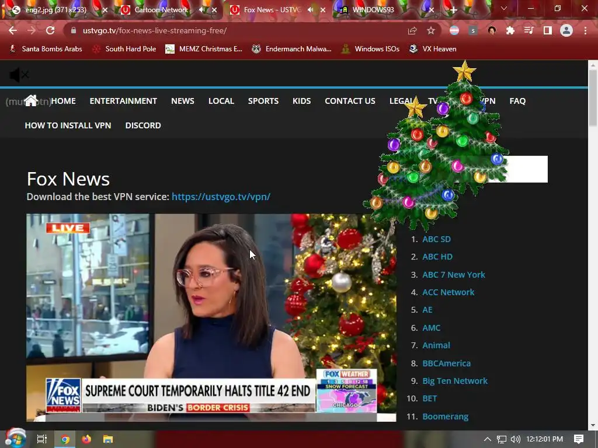Open the AE channel link
This screenshot has height=448, width=598.
(x=427, y=310)
